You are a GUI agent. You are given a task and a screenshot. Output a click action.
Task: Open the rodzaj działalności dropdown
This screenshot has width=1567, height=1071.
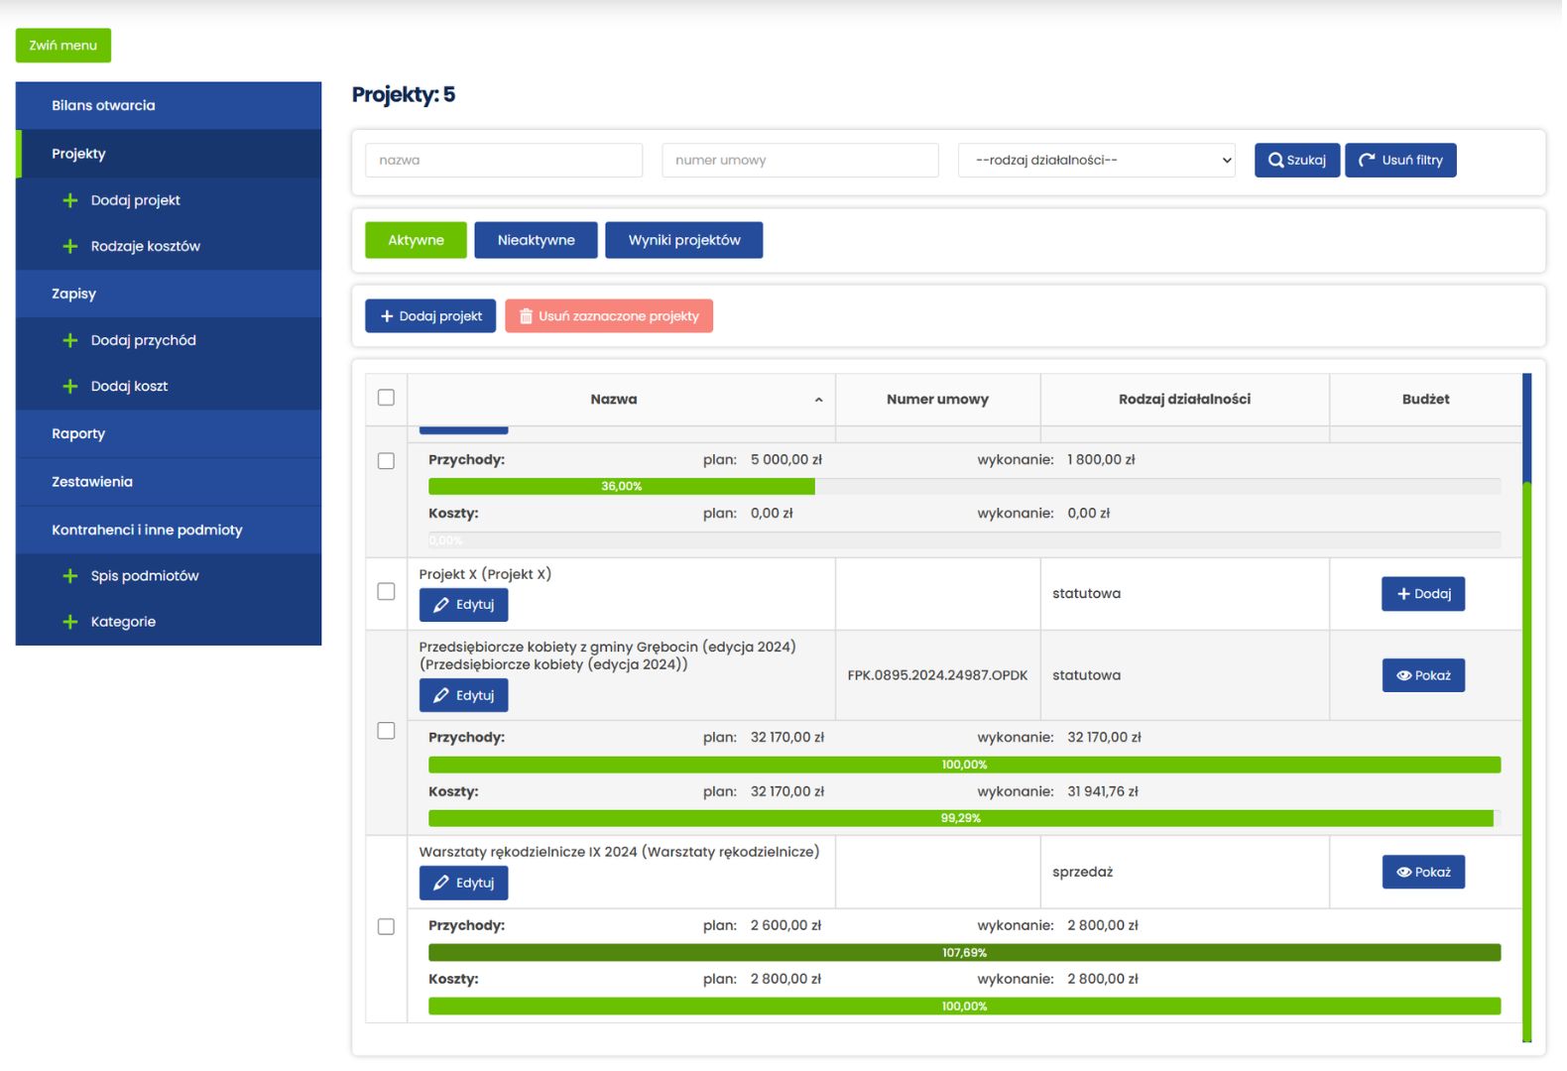point(1096,160)
